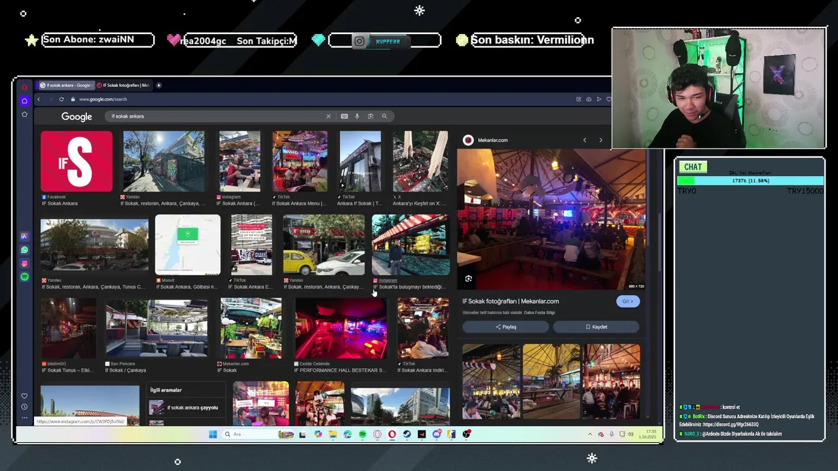Viewport: 838px width, 471px height.
Task: Expand the system tray hidden icons chevron
Action: click(x=590, y=434)
